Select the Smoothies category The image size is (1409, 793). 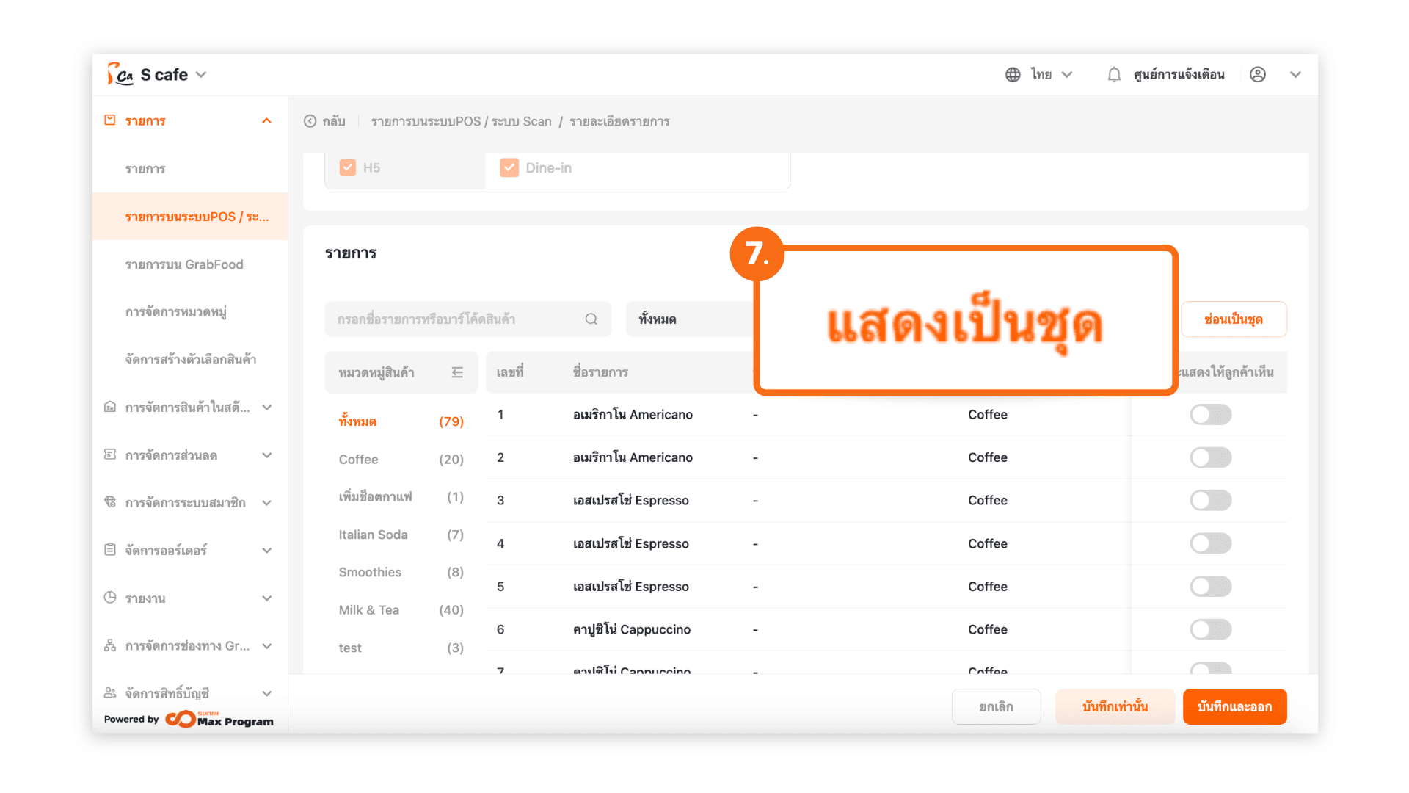tap(370, 572)
